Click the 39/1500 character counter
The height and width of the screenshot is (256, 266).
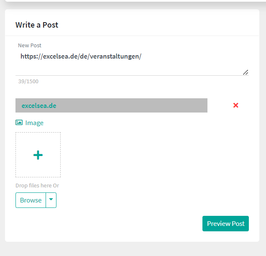[28, 81]
